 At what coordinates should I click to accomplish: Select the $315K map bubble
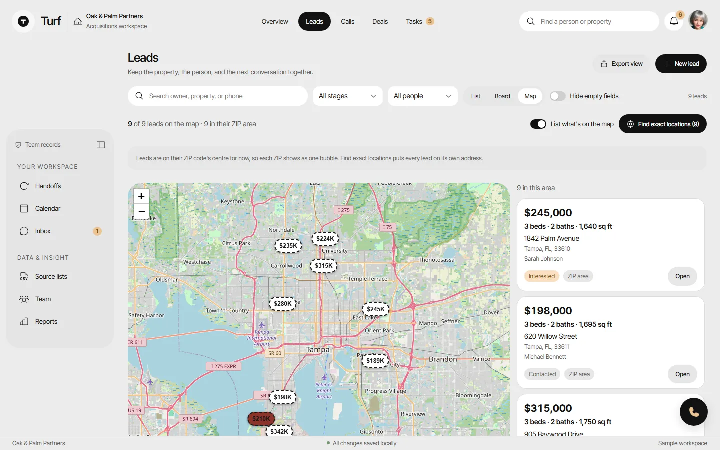coord(324,266)
